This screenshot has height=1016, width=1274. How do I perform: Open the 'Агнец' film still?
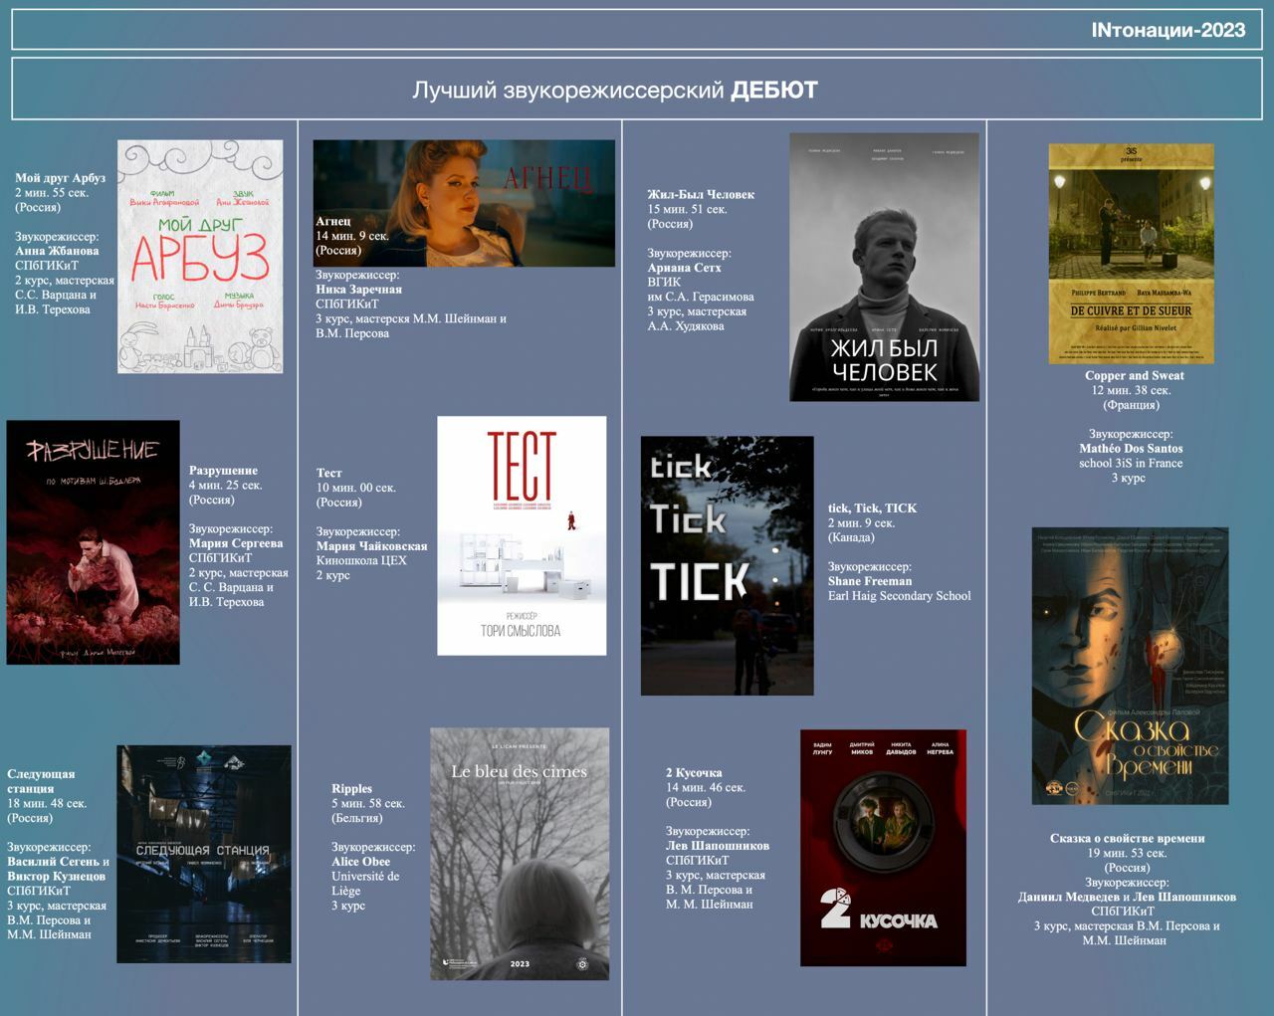point(464,203)
